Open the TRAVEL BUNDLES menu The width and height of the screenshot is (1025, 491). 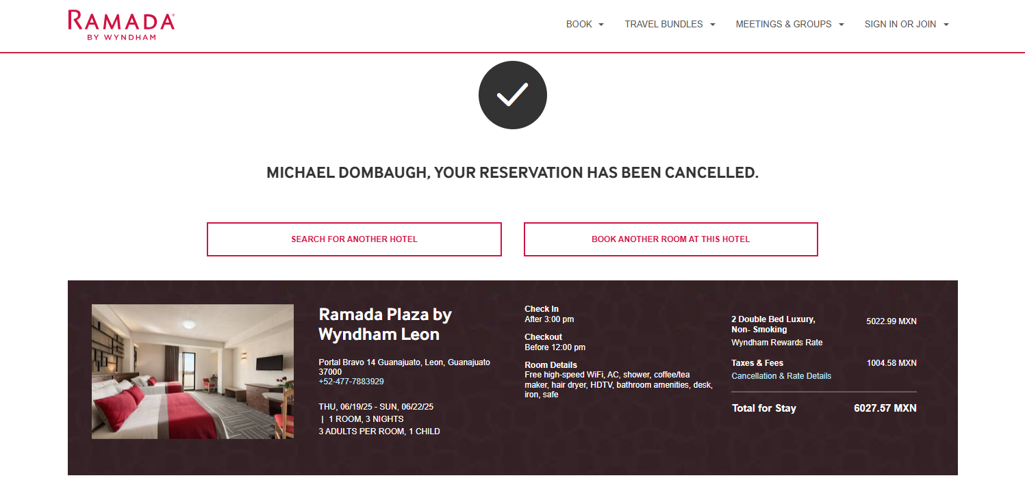pos(663,24)
